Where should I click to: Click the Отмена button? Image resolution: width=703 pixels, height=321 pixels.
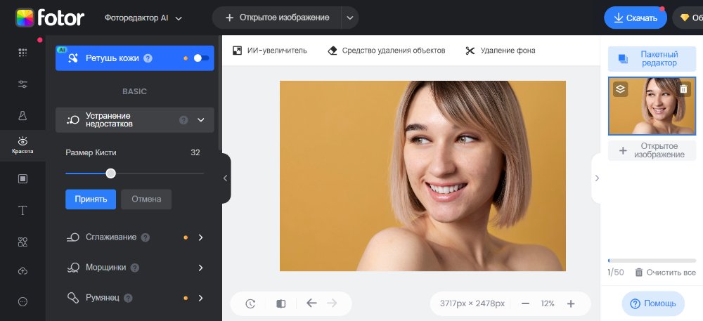(x=146, y=199)
